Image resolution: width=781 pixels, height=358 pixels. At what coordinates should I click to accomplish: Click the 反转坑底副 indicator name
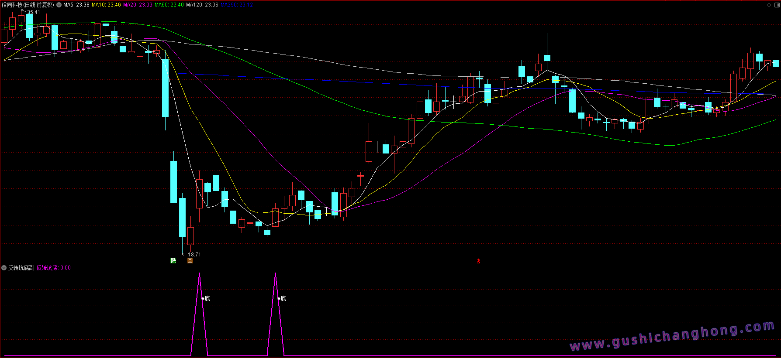click(21, 268)
